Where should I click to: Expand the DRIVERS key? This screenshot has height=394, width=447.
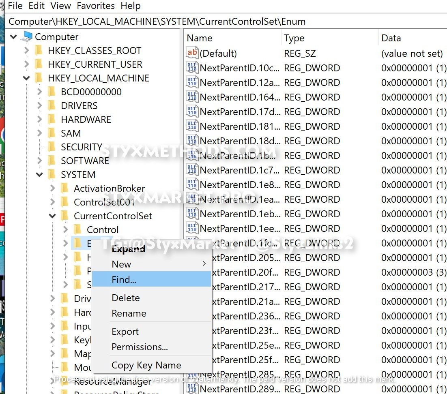(40, 105)
